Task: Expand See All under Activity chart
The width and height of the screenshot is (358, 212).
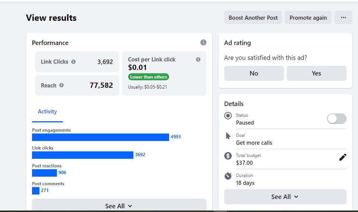Action: pos(119,206)
